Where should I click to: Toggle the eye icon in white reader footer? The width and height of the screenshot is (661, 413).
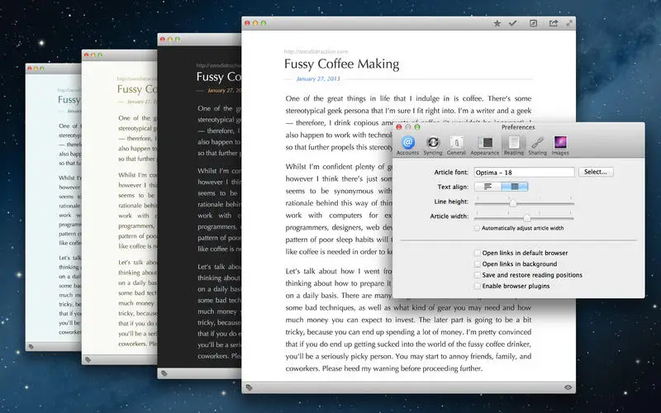(x=568, y=387)
